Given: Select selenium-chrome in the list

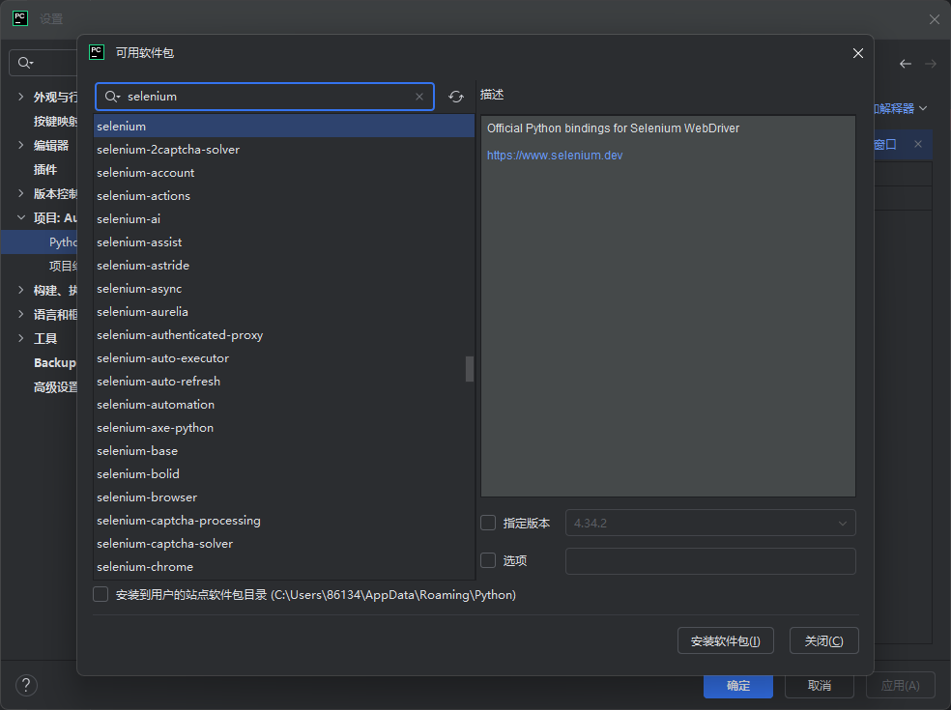Looking at the screenshot, I should (284, 567).
